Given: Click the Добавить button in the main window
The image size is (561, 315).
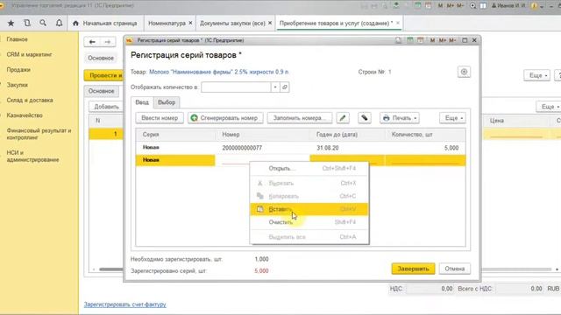Looking at the screenshot, I should click(x=106, y=107).
